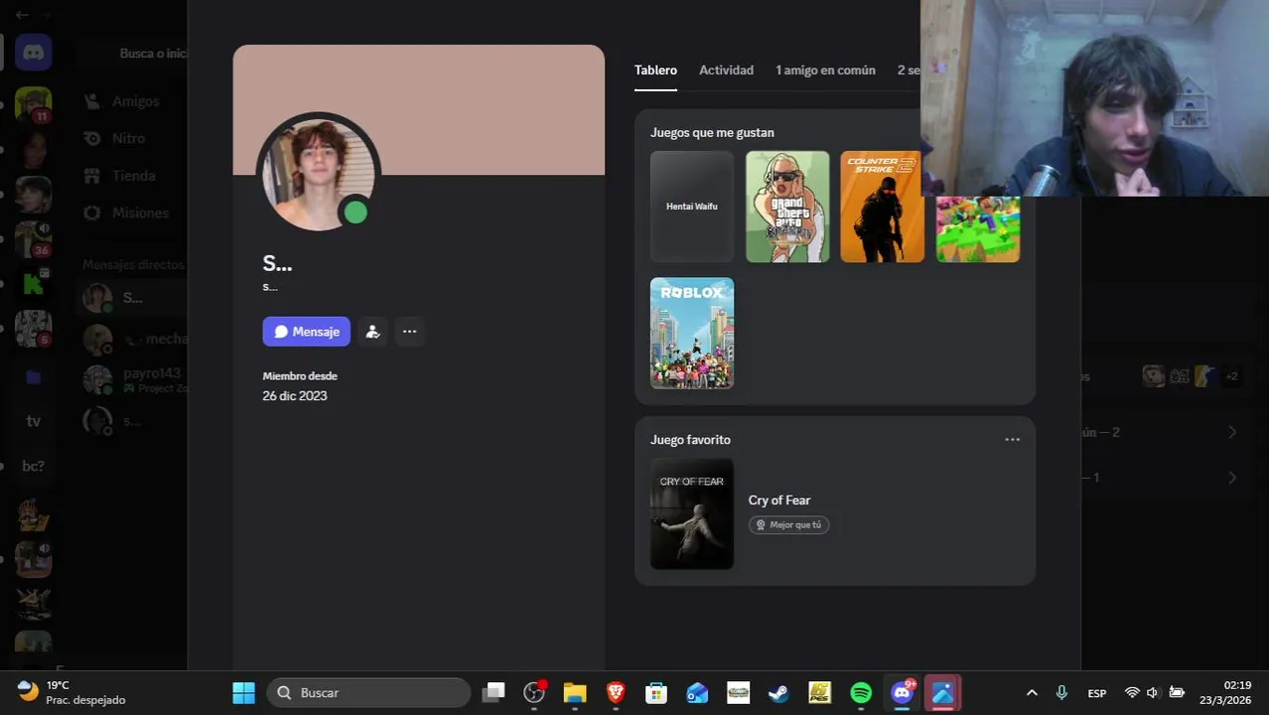Open the server with the 11 badge
This screenshot has width=1269, height=715.
click(34, 103)
